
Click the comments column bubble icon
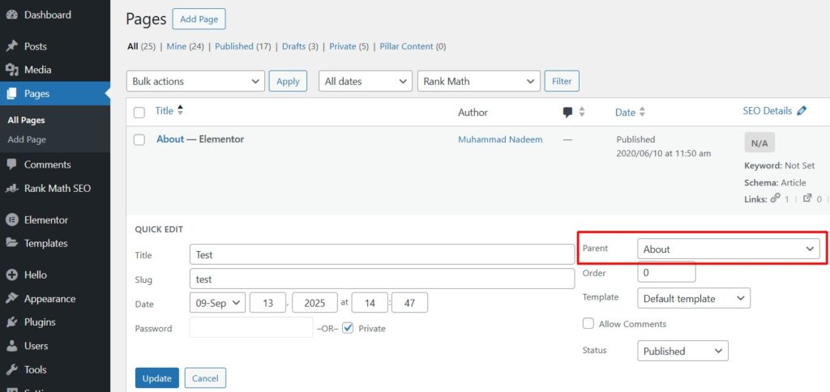click(567, 112)
